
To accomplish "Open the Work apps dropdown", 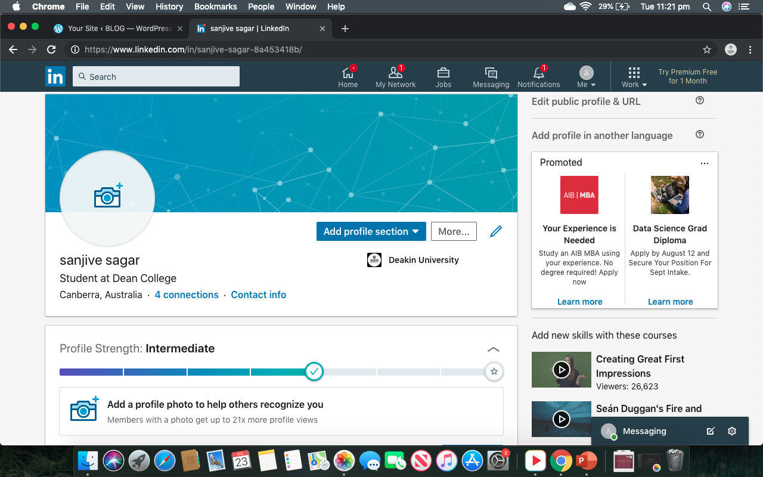I will point(634,77).
